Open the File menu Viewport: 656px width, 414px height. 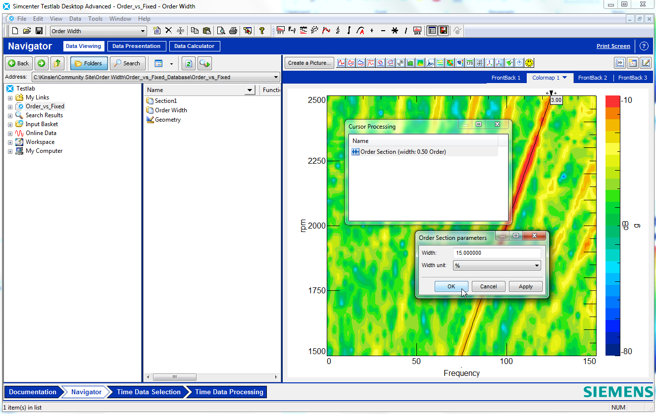[x=22, y=19]
